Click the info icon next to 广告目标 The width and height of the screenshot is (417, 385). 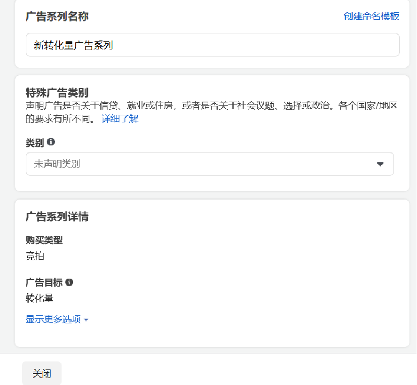69,282
